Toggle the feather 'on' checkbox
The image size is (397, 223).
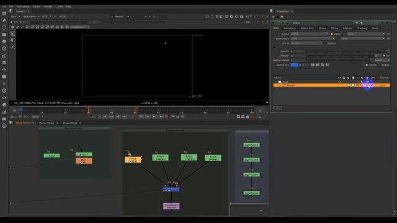[384, 56]
